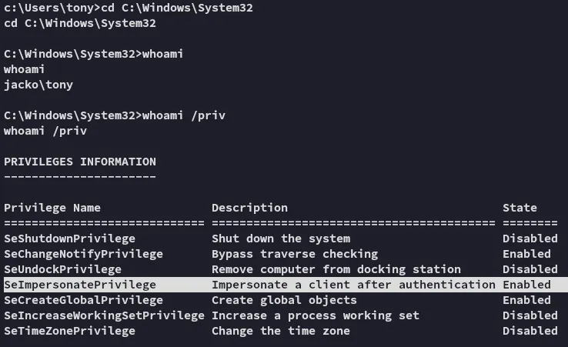This screenshot has width=568, height=347.
Task: Click the SeIncreaseWorkingSetPrivilege entry
Action: (x=105, y=316)
